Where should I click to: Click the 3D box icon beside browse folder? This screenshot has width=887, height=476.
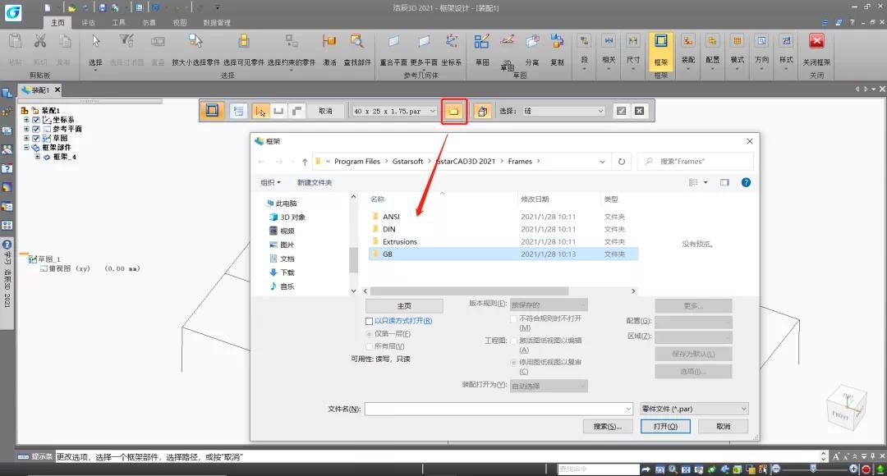483,112
